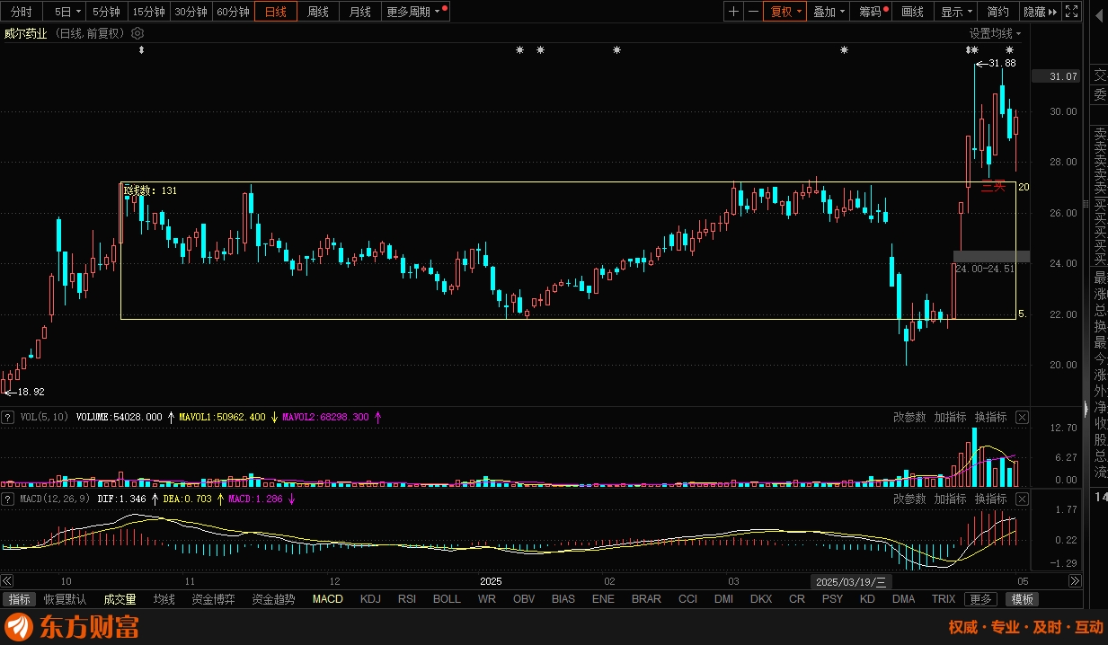Close the VOL indicator panel
Screen dimensions: 1108x645
click(1022, 417)
